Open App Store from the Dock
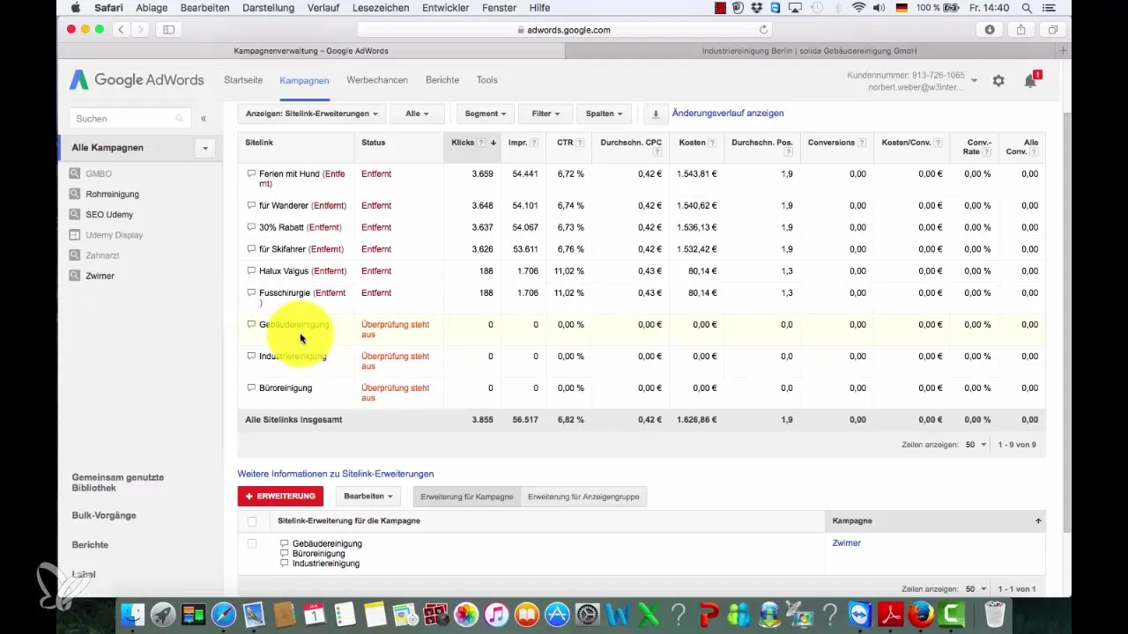This screenshot has height=634, width=1128. (558, 614)
